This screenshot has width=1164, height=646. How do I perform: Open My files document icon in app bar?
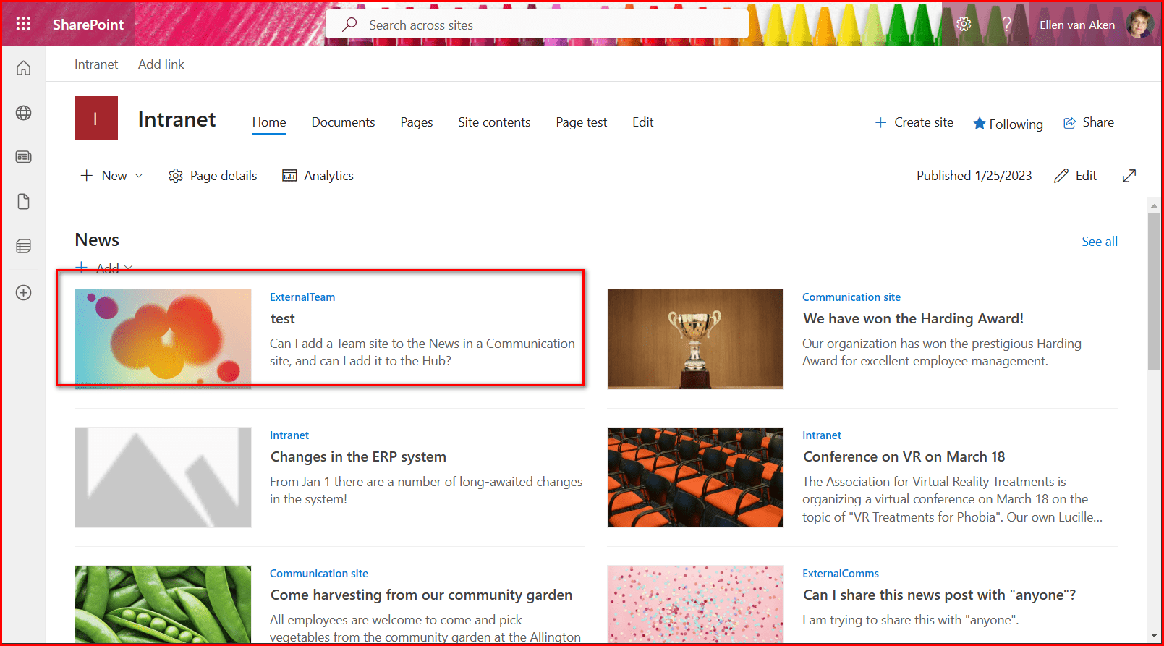(24, 202)
